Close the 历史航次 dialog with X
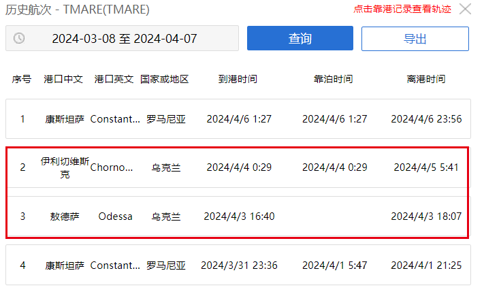The image size is (484, 290). (465, 9)
